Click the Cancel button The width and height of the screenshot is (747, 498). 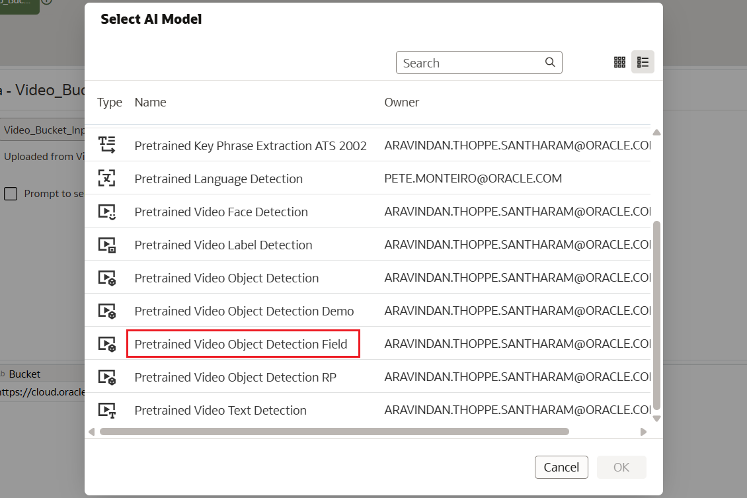[561, 467]
